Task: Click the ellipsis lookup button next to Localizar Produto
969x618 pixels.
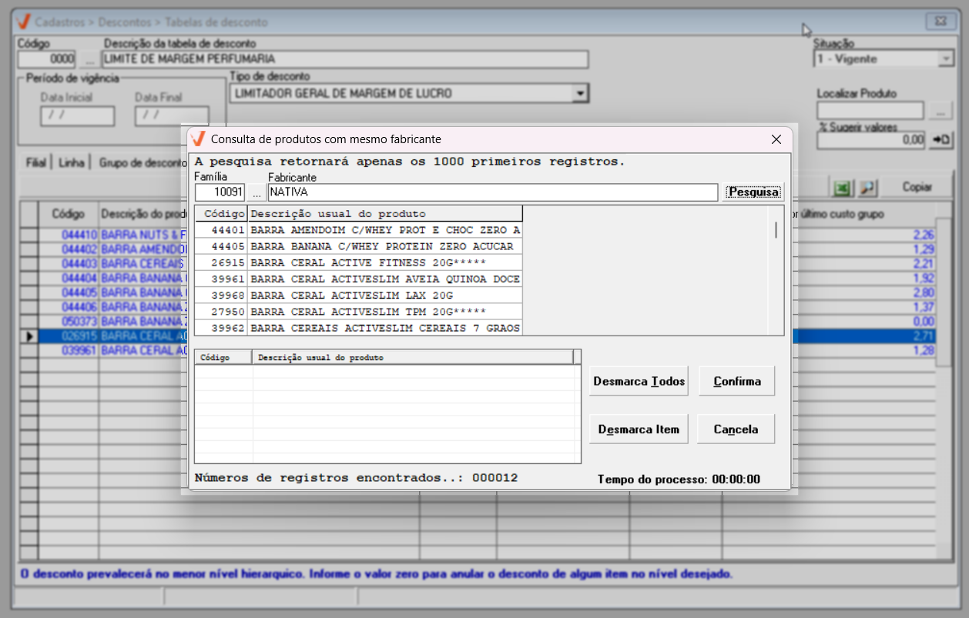Action: 940,112
